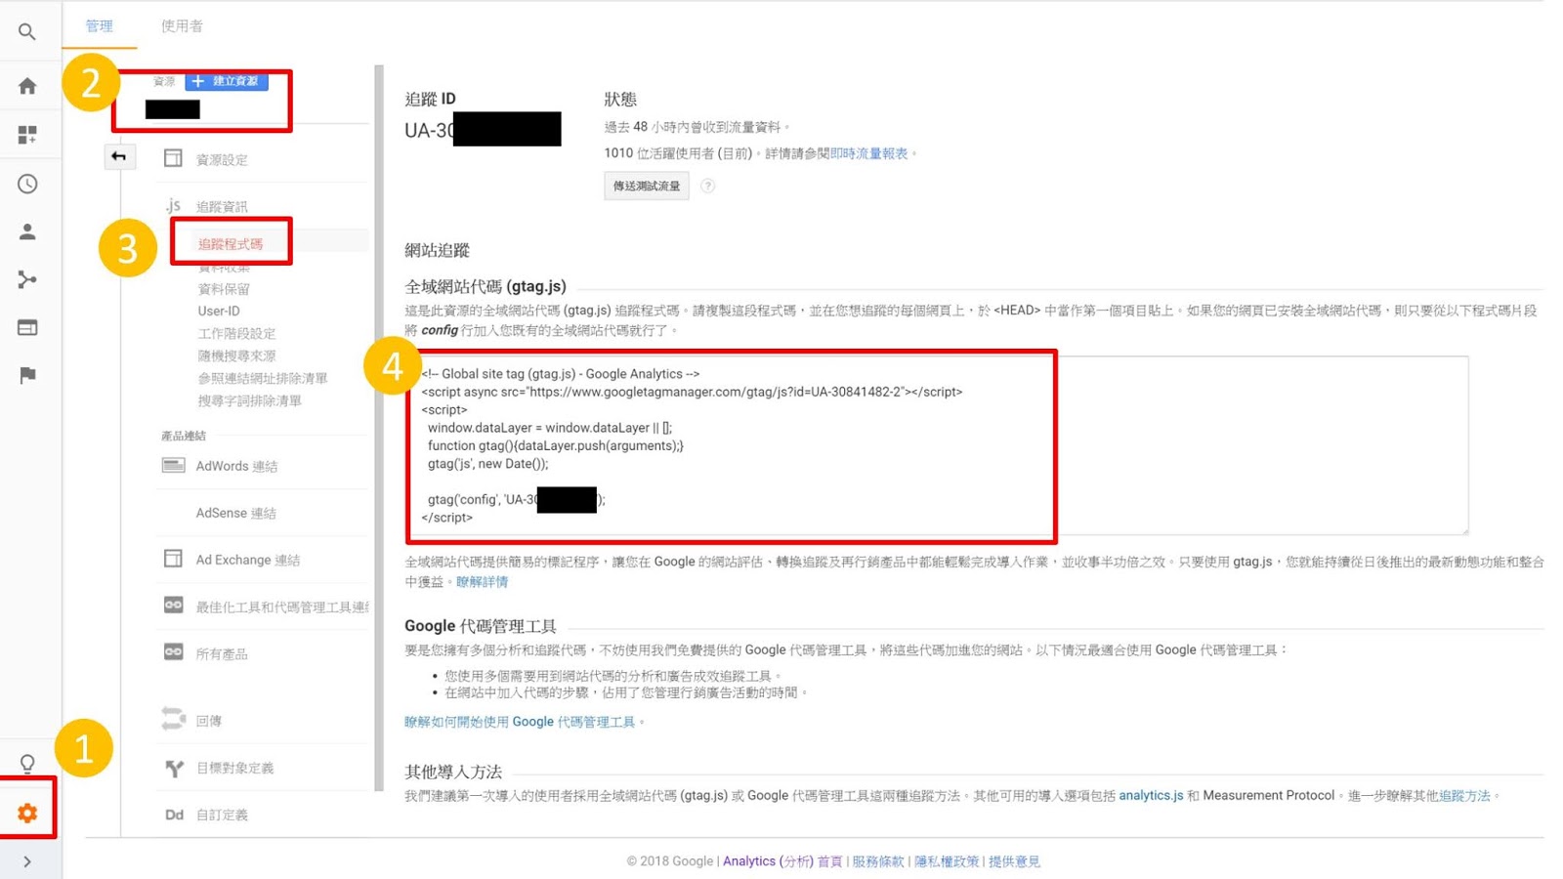Click the 回傳 arrows icon
Viewport: 1563px width, 879px height.
[x=173, y=719]
